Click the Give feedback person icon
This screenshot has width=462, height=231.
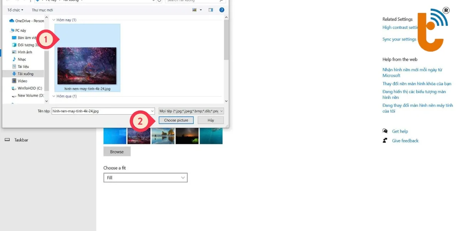(385, 141)
